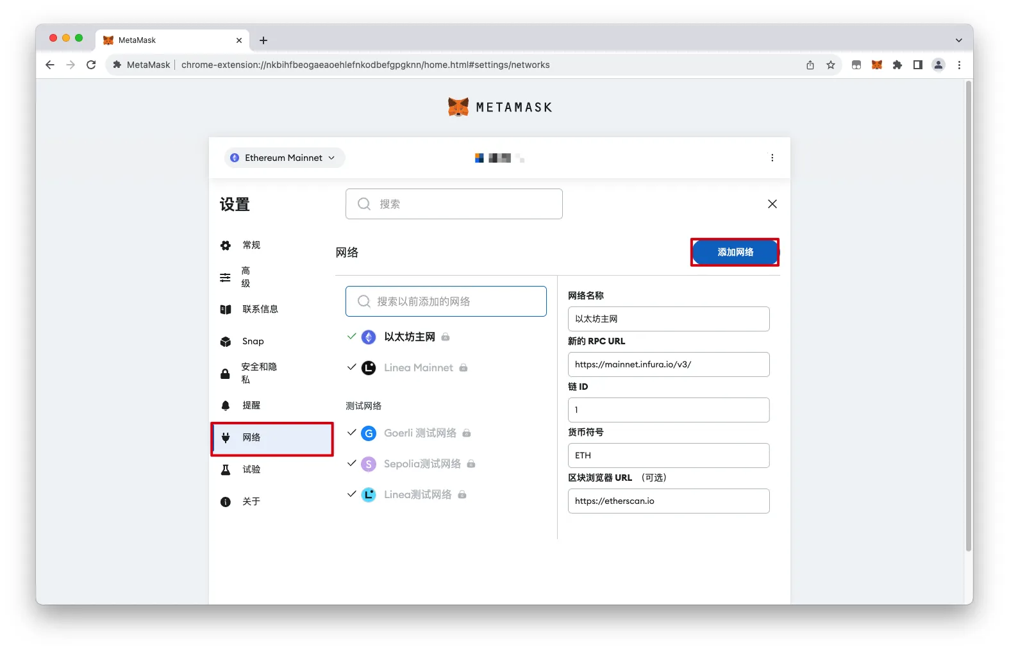Click the 新的 RPC URL input field
The height and width of the screenshot is (652, 1009).
[x=669, y=365]
